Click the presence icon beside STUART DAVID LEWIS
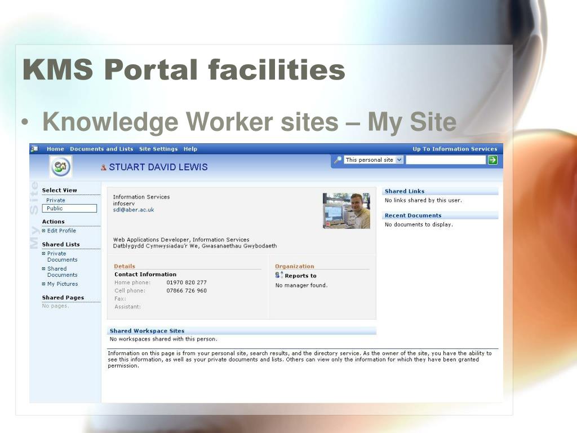Screen dimensions: 577x433 [104, 167]
